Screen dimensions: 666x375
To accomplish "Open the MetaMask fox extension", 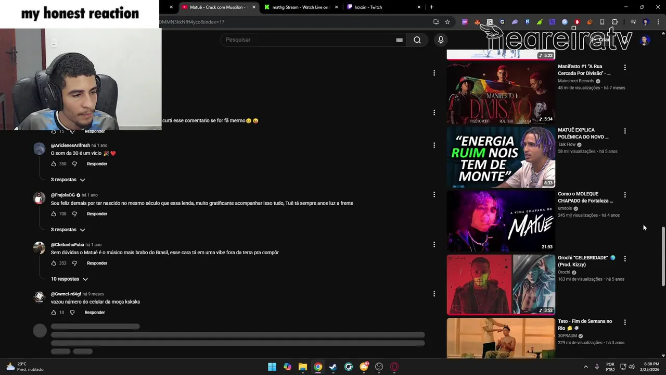I will [x=477, y=22].
